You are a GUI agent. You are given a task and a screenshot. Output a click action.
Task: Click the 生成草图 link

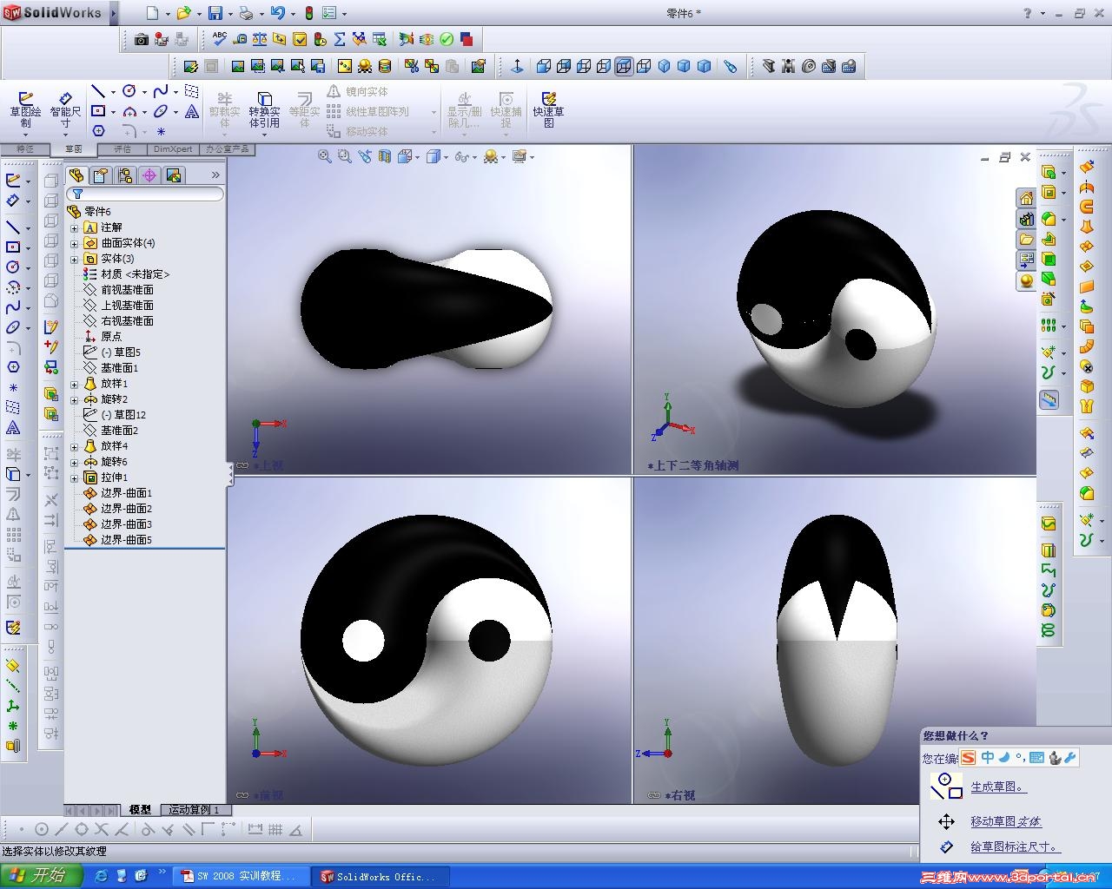coord(998,787)
